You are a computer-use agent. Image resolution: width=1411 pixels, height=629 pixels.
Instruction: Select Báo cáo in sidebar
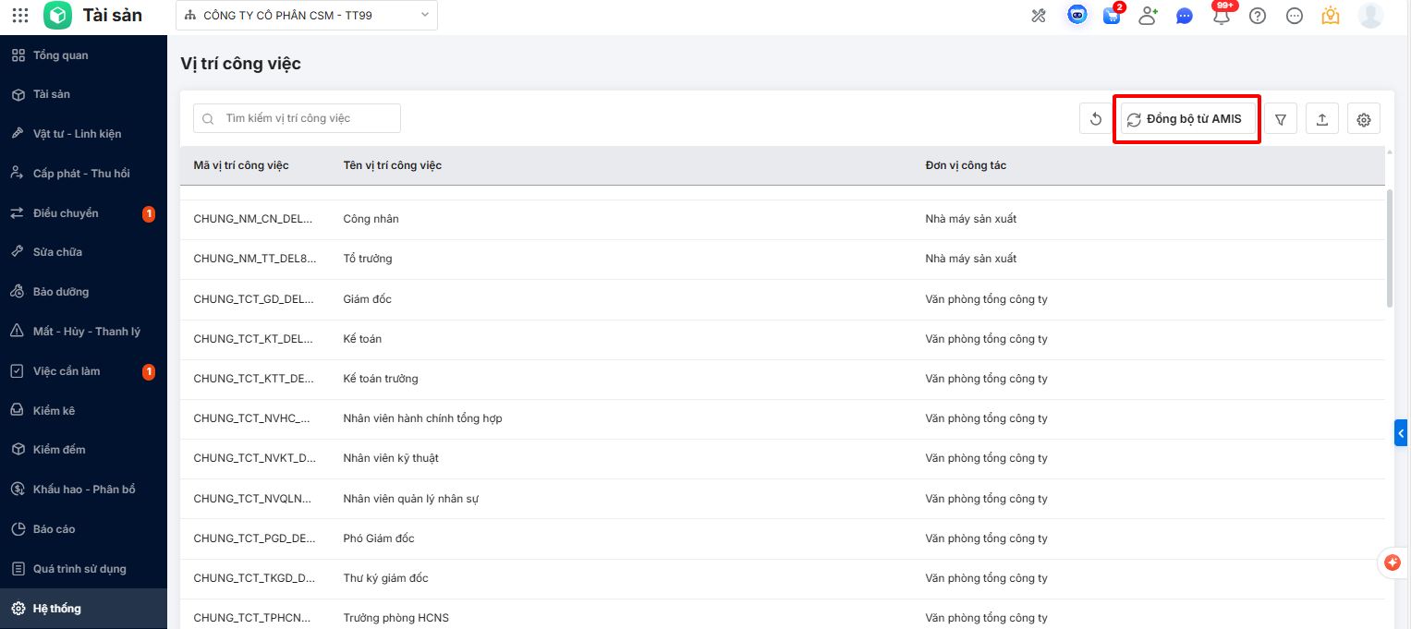pos(54,529)
